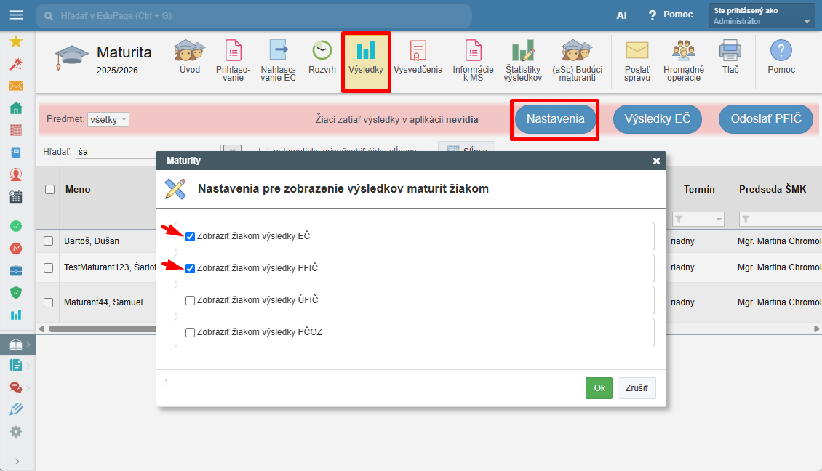This screenshot has height=471, width=822.
Task: Click Ok in the Maturity dialog
Action: [x=599, y=387]
